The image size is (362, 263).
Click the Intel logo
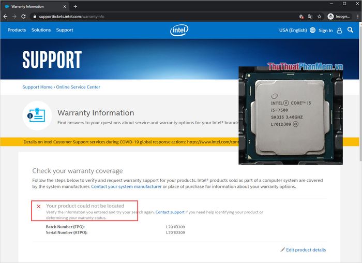(x=179, y=30)
